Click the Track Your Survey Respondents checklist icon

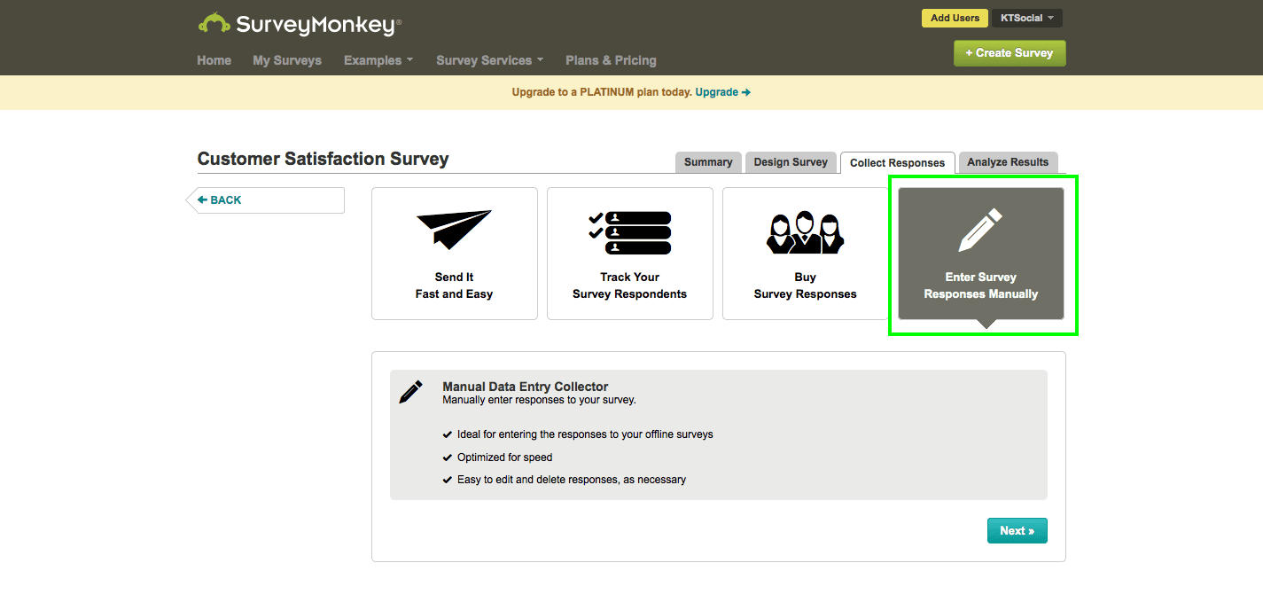pyautogui.click(x=629, y=232)
